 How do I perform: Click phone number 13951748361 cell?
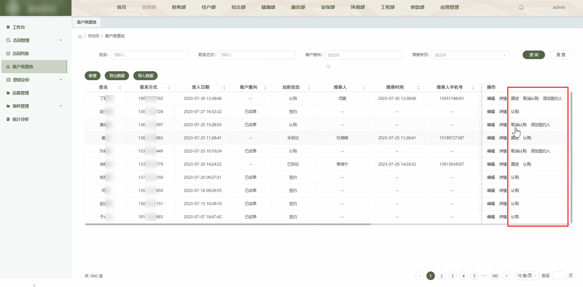coord(452,98)
